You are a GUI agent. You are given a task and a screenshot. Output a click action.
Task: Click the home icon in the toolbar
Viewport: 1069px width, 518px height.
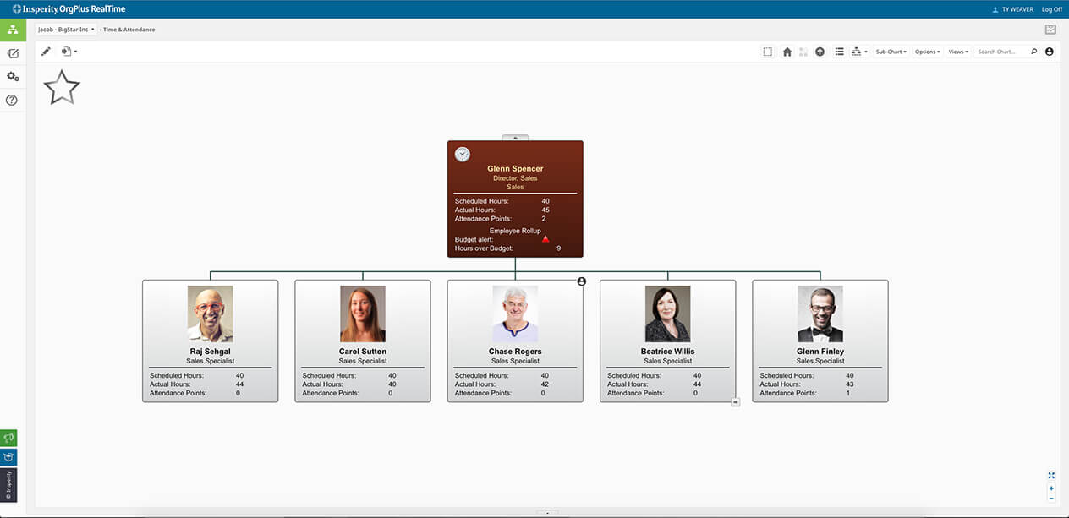click(787, 52)
